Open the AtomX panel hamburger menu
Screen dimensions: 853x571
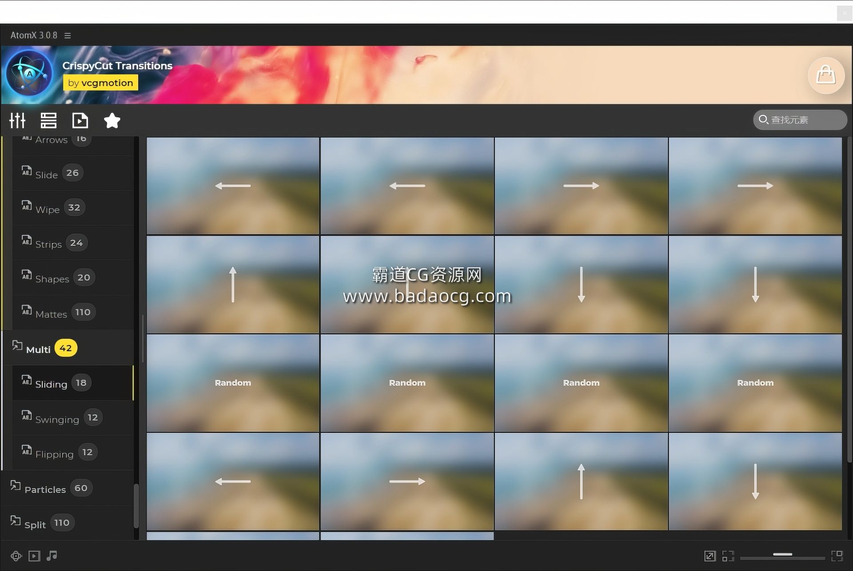[68, 36]
